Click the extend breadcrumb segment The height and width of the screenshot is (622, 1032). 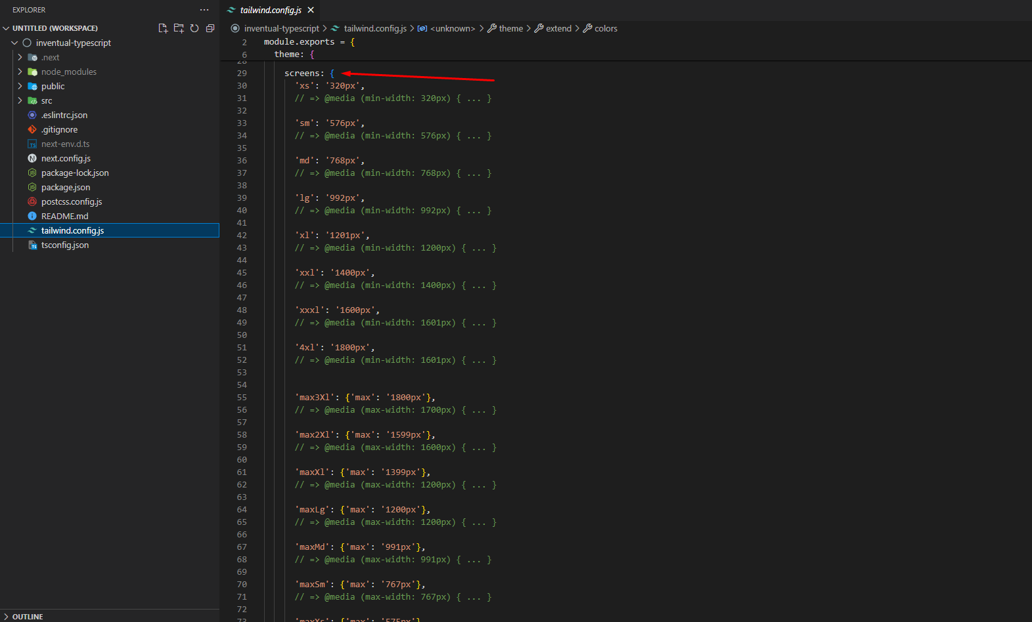(x=558, y=28)
